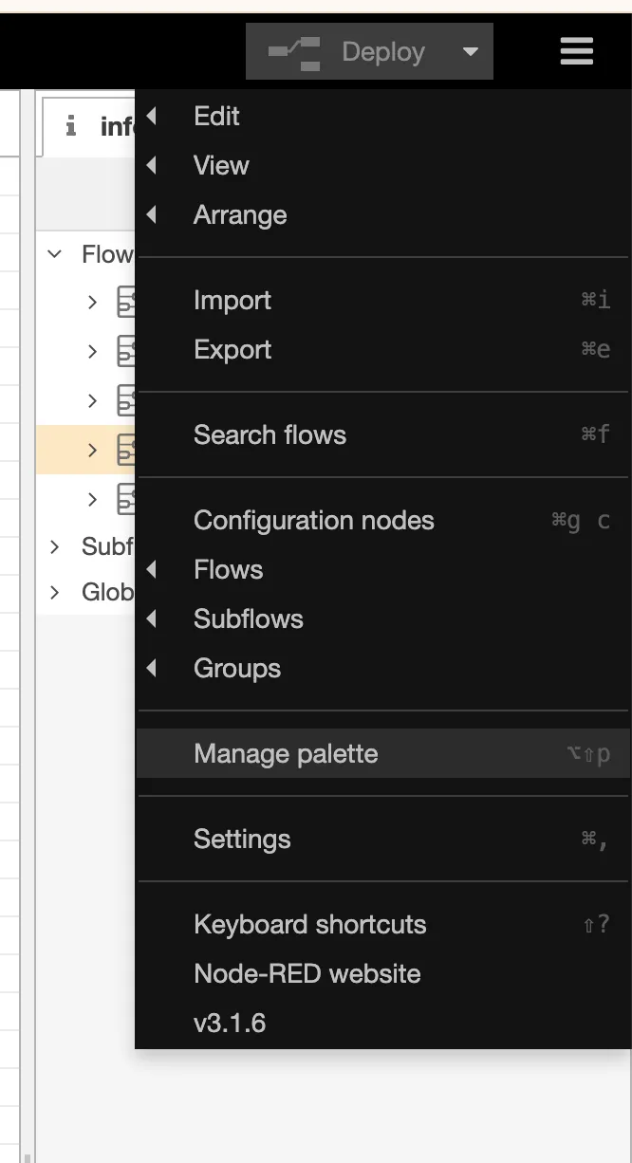Open the Subflows submenu
The width and height of the screenshot is (632, 1163).
pos(382,618)
